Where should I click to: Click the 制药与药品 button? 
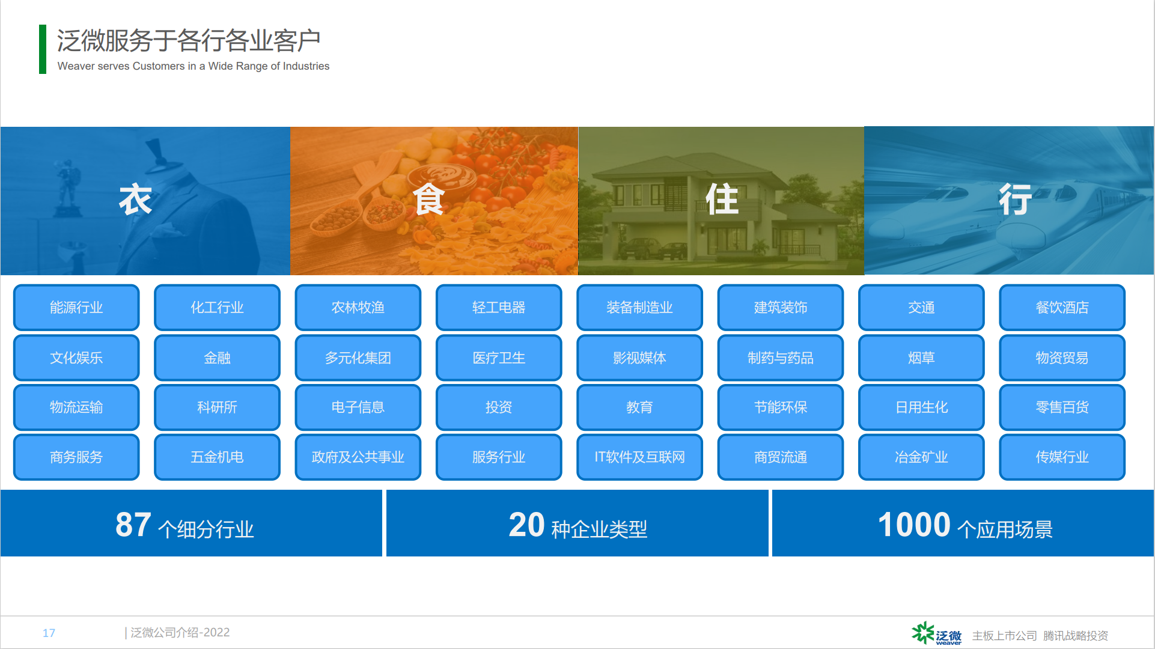pyautogui.click(x=780, y=358)
